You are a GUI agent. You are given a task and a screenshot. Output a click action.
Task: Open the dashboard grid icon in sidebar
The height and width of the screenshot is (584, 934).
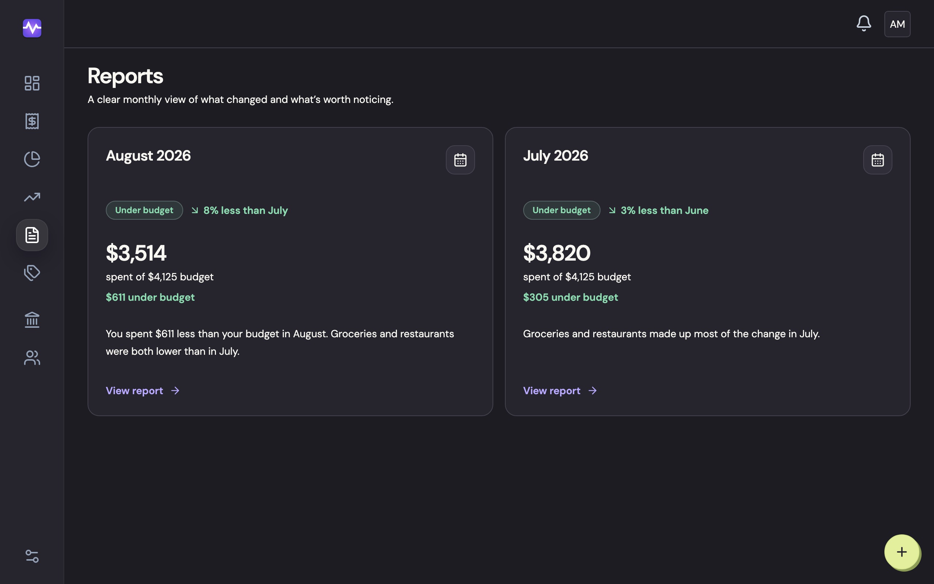click(x=32, y=83)
